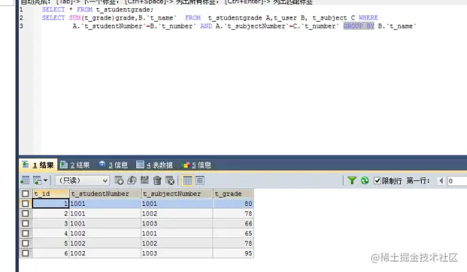Click the 第一行 input field

click(x=457, y=181)
